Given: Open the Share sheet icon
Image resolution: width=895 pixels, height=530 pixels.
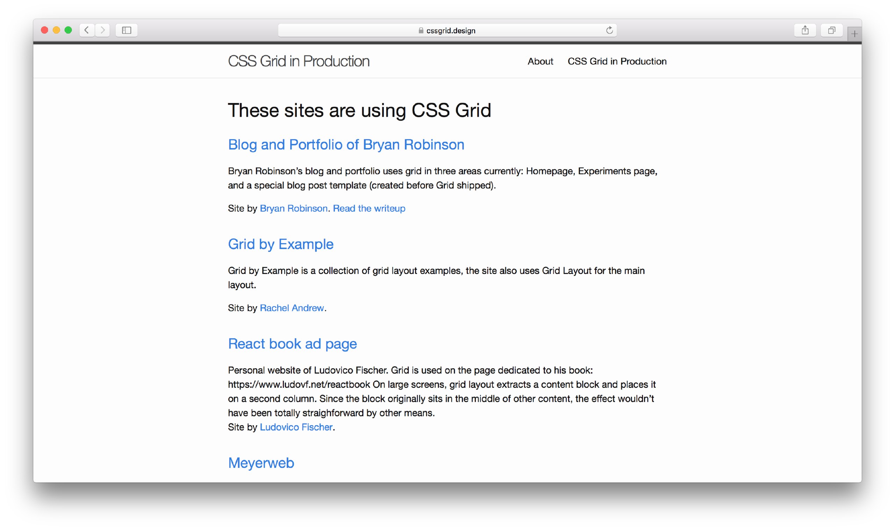Looking at the screenshot, I should (804, 30).
